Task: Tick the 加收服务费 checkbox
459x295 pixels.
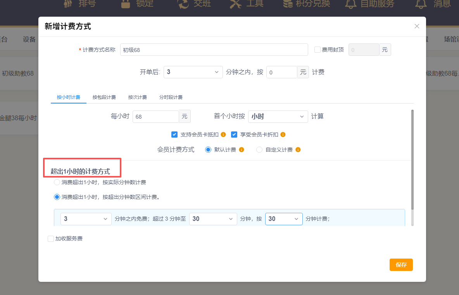Action: pyautogui.click(x=51, y=239)
